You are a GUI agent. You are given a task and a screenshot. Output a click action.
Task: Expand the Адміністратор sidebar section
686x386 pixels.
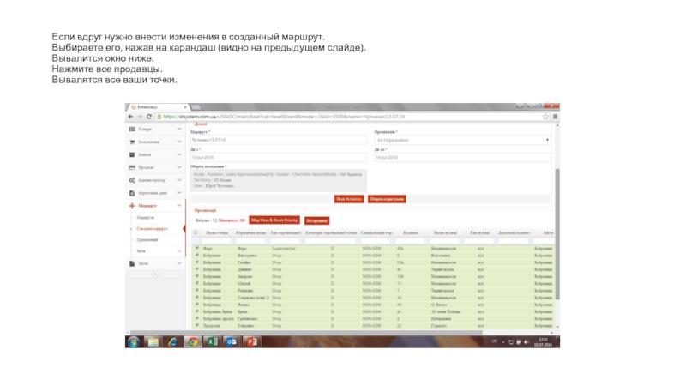(x=154, y=180)
